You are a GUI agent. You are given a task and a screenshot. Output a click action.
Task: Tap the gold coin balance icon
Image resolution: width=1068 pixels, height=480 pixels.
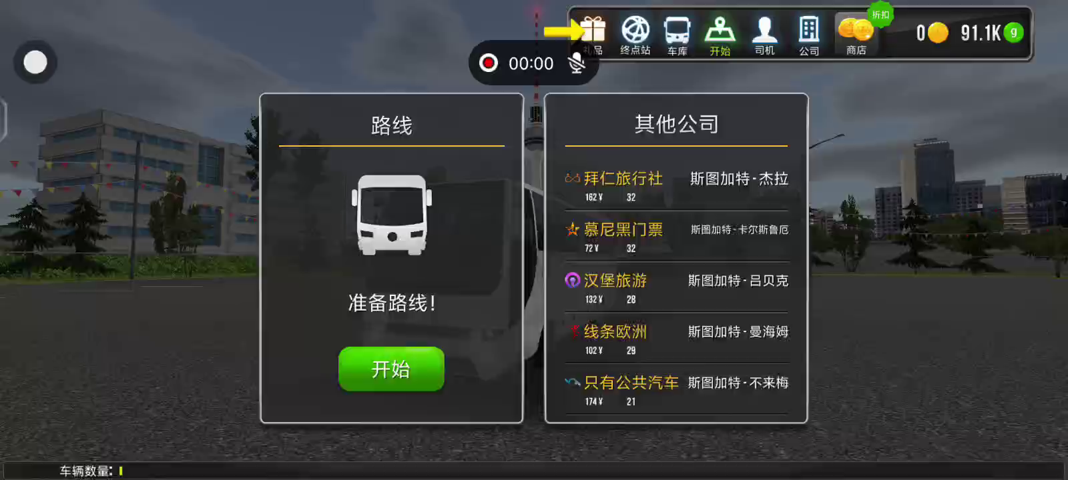[938, 32]
